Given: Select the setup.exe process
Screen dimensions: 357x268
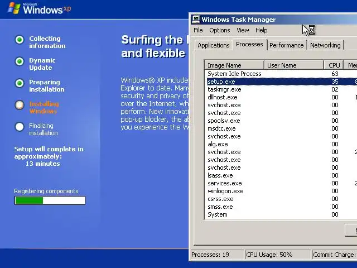Looking at the screenshot, I should [281, 82].
